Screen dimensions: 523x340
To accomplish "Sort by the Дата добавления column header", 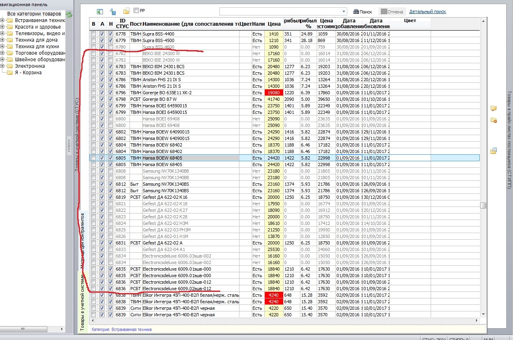I will coord(349,24).
